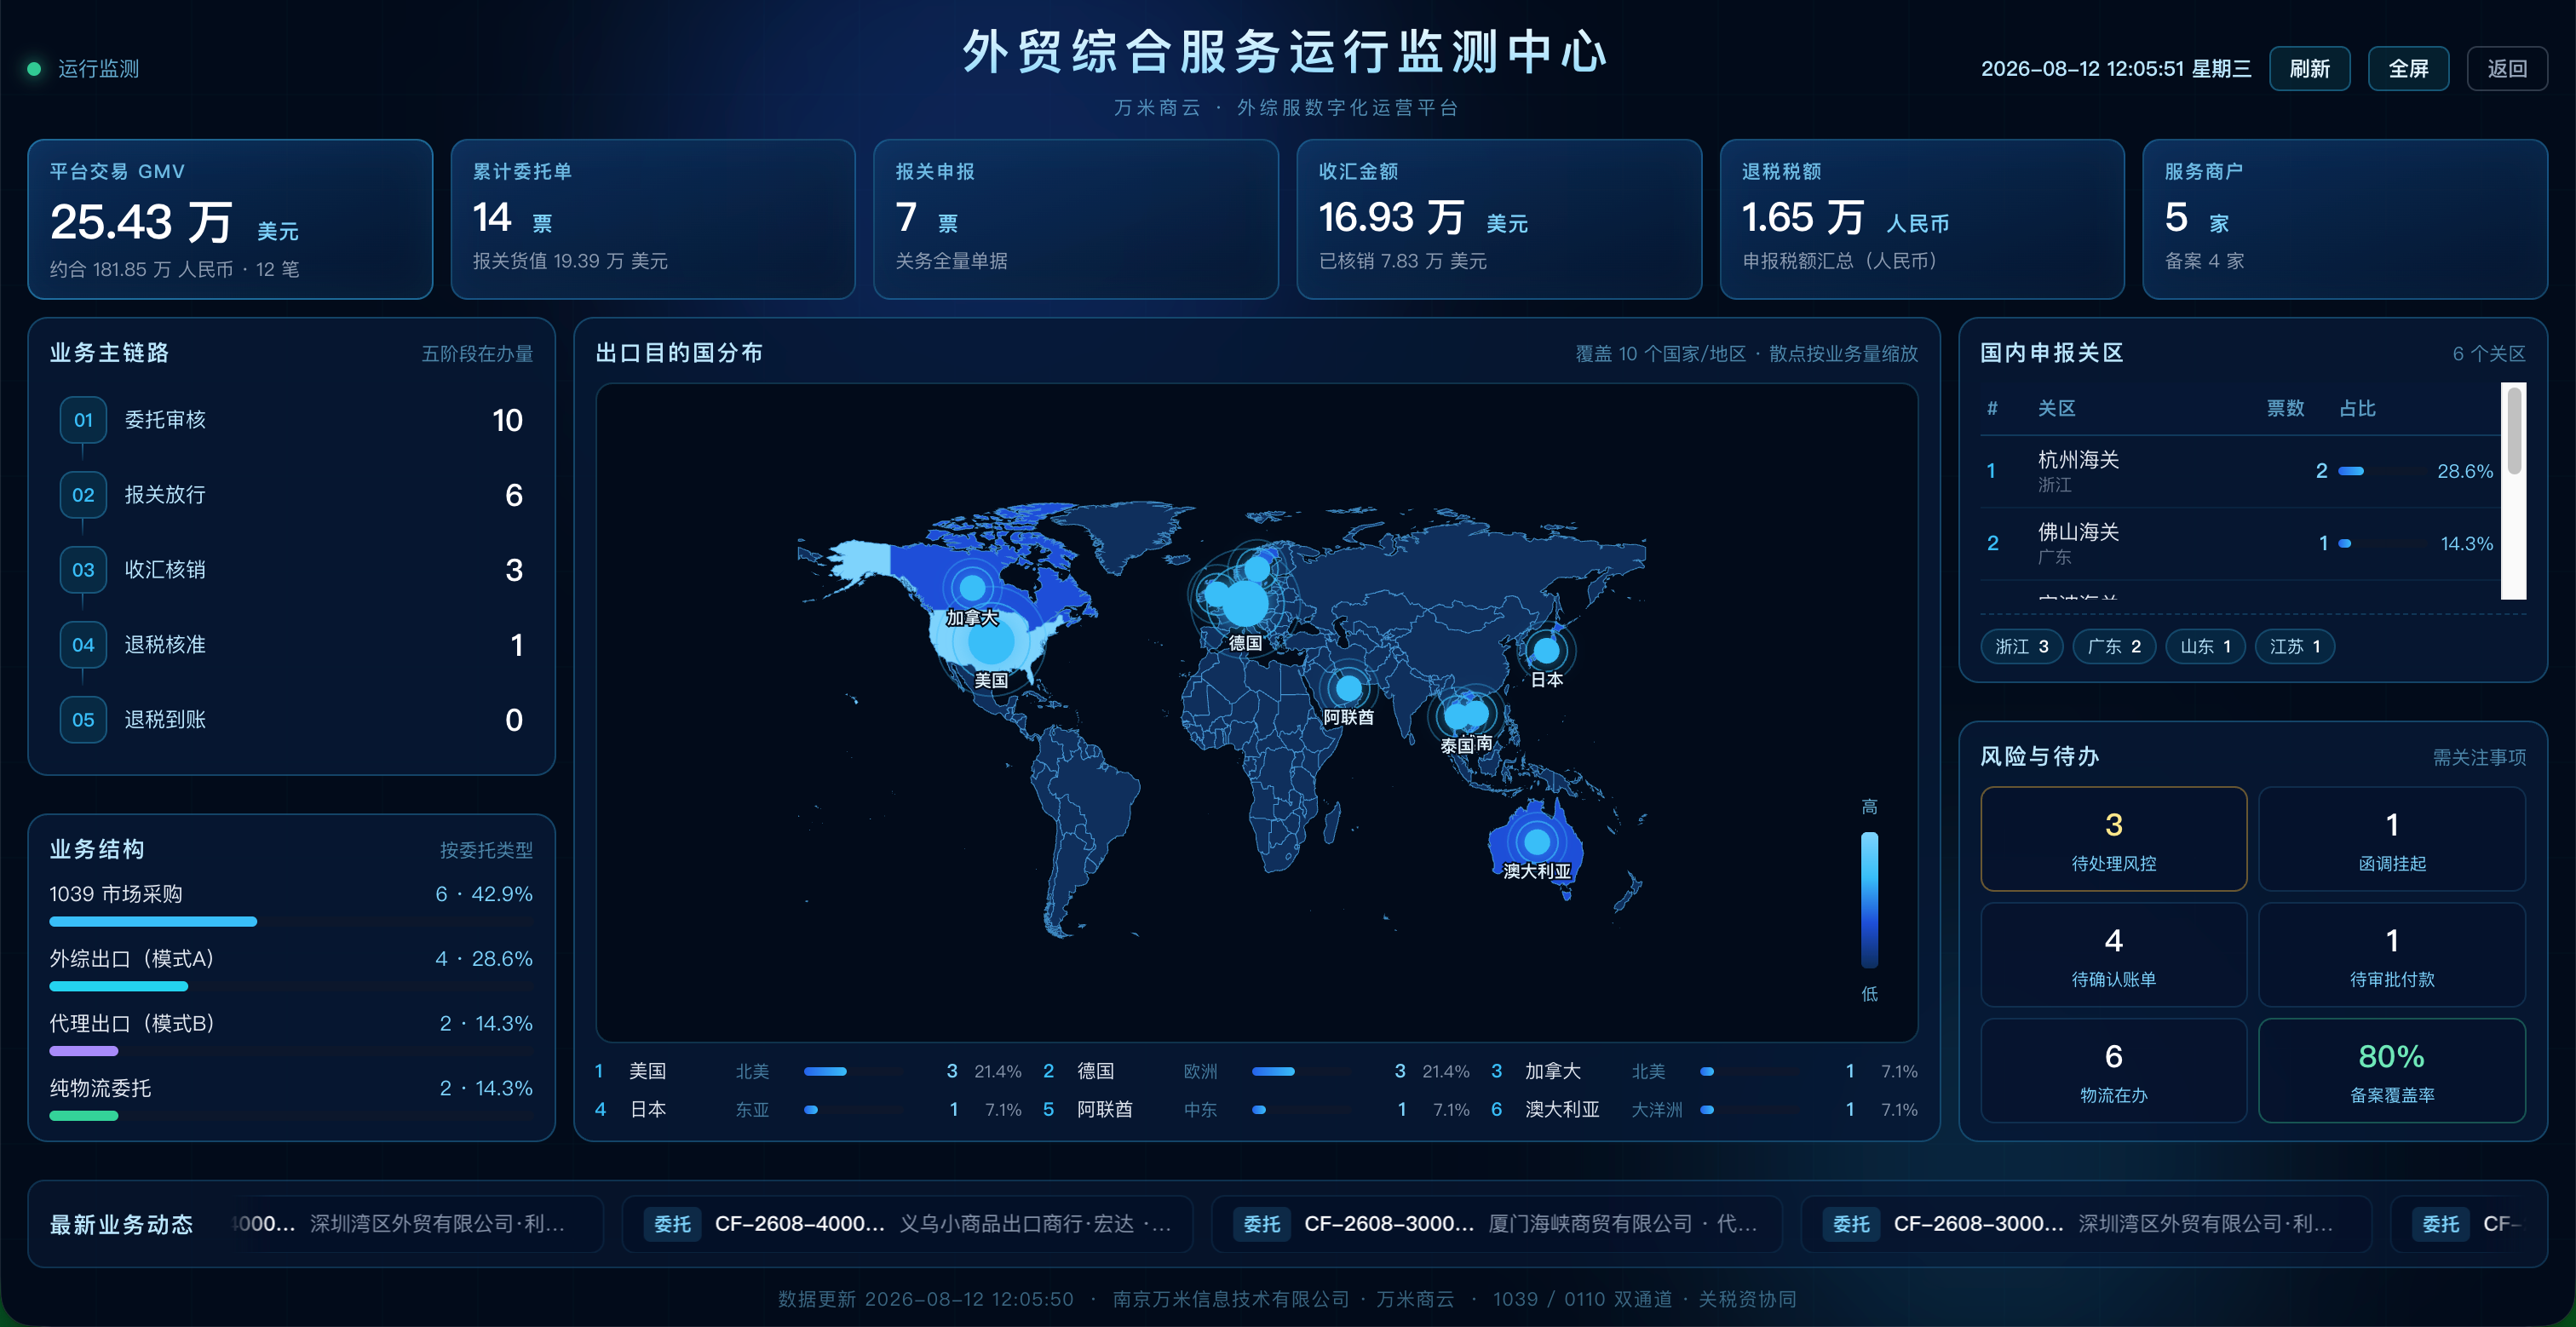Click the 刷新 button
2576x1327 pixels.
(2309, 69)
